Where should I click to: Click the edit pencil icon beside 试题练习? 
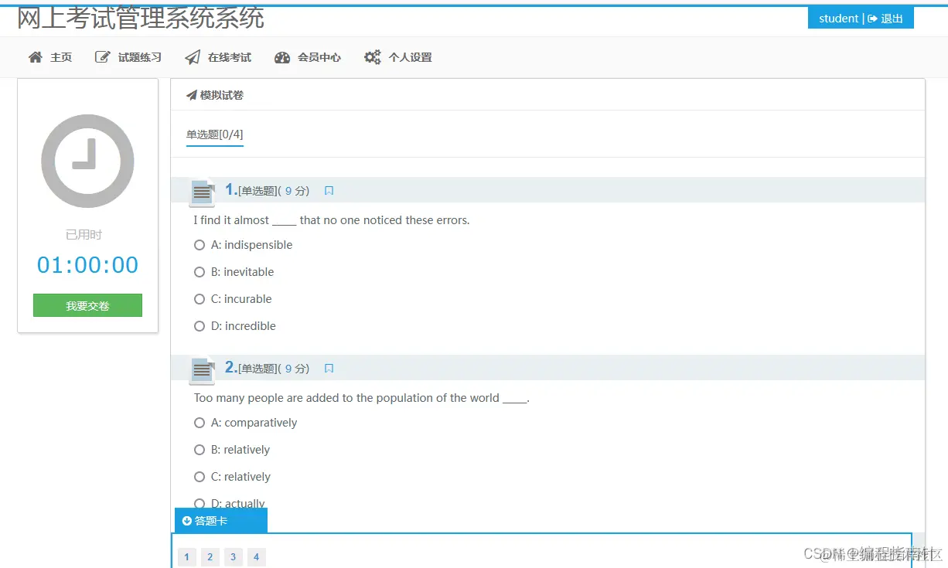pyautogui.click(x=102, y=57)
